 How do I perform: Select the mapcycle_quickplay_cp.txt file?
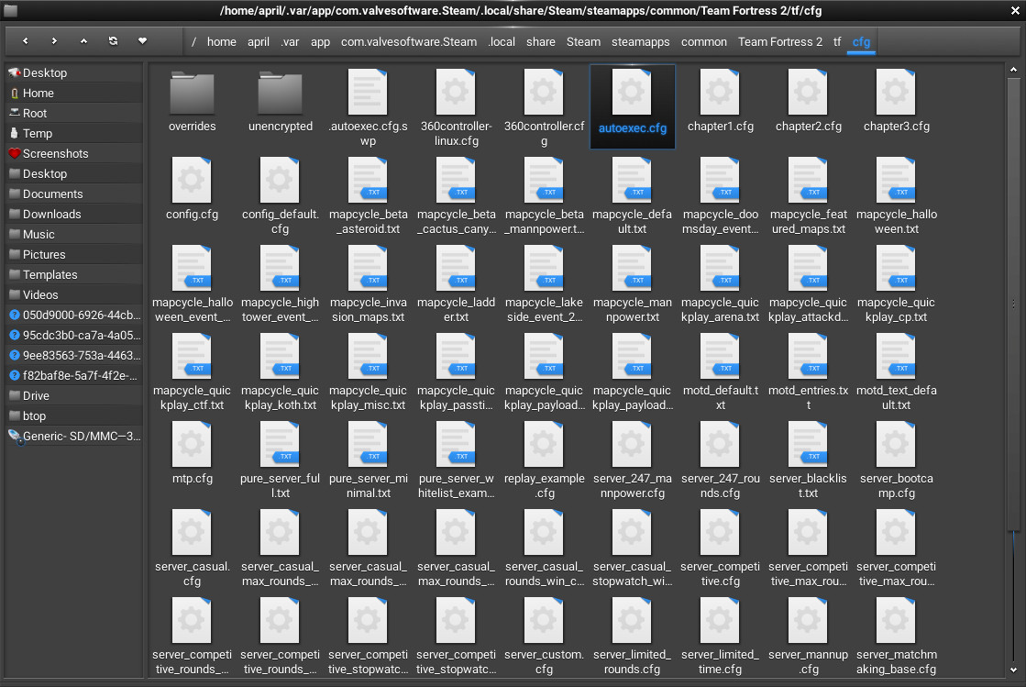click(x=897, y=284)
